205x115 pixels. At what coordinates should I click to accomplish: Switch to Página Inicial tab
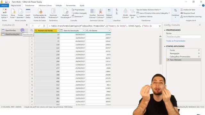[16, 5]
